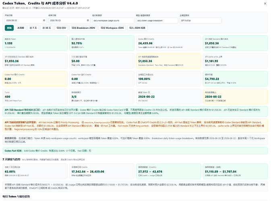
Task: Click 导出 Breakdown JSON button
Action: 83,28
